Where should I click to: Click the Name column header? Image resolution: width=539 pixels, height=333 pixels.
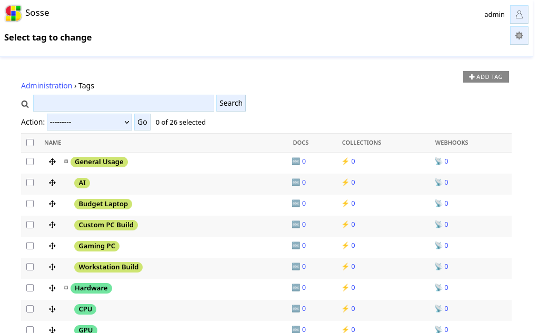(53, 143)
